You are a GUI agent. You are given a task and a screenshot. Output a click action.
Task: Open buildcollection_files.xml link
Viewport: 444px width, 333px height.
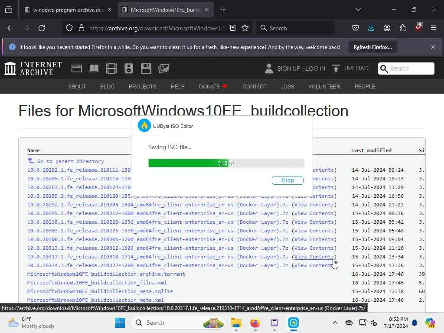coord(97,283)
